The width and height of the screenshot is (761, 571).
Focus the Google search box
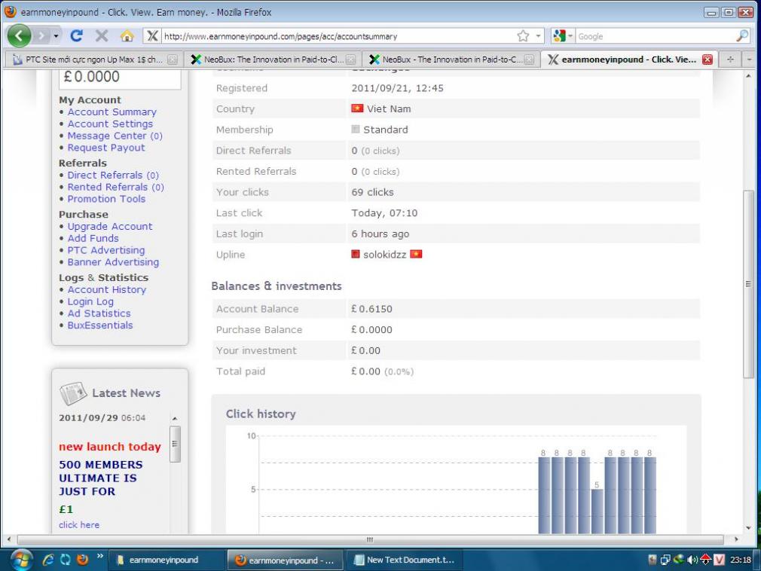tap(656, 36)
